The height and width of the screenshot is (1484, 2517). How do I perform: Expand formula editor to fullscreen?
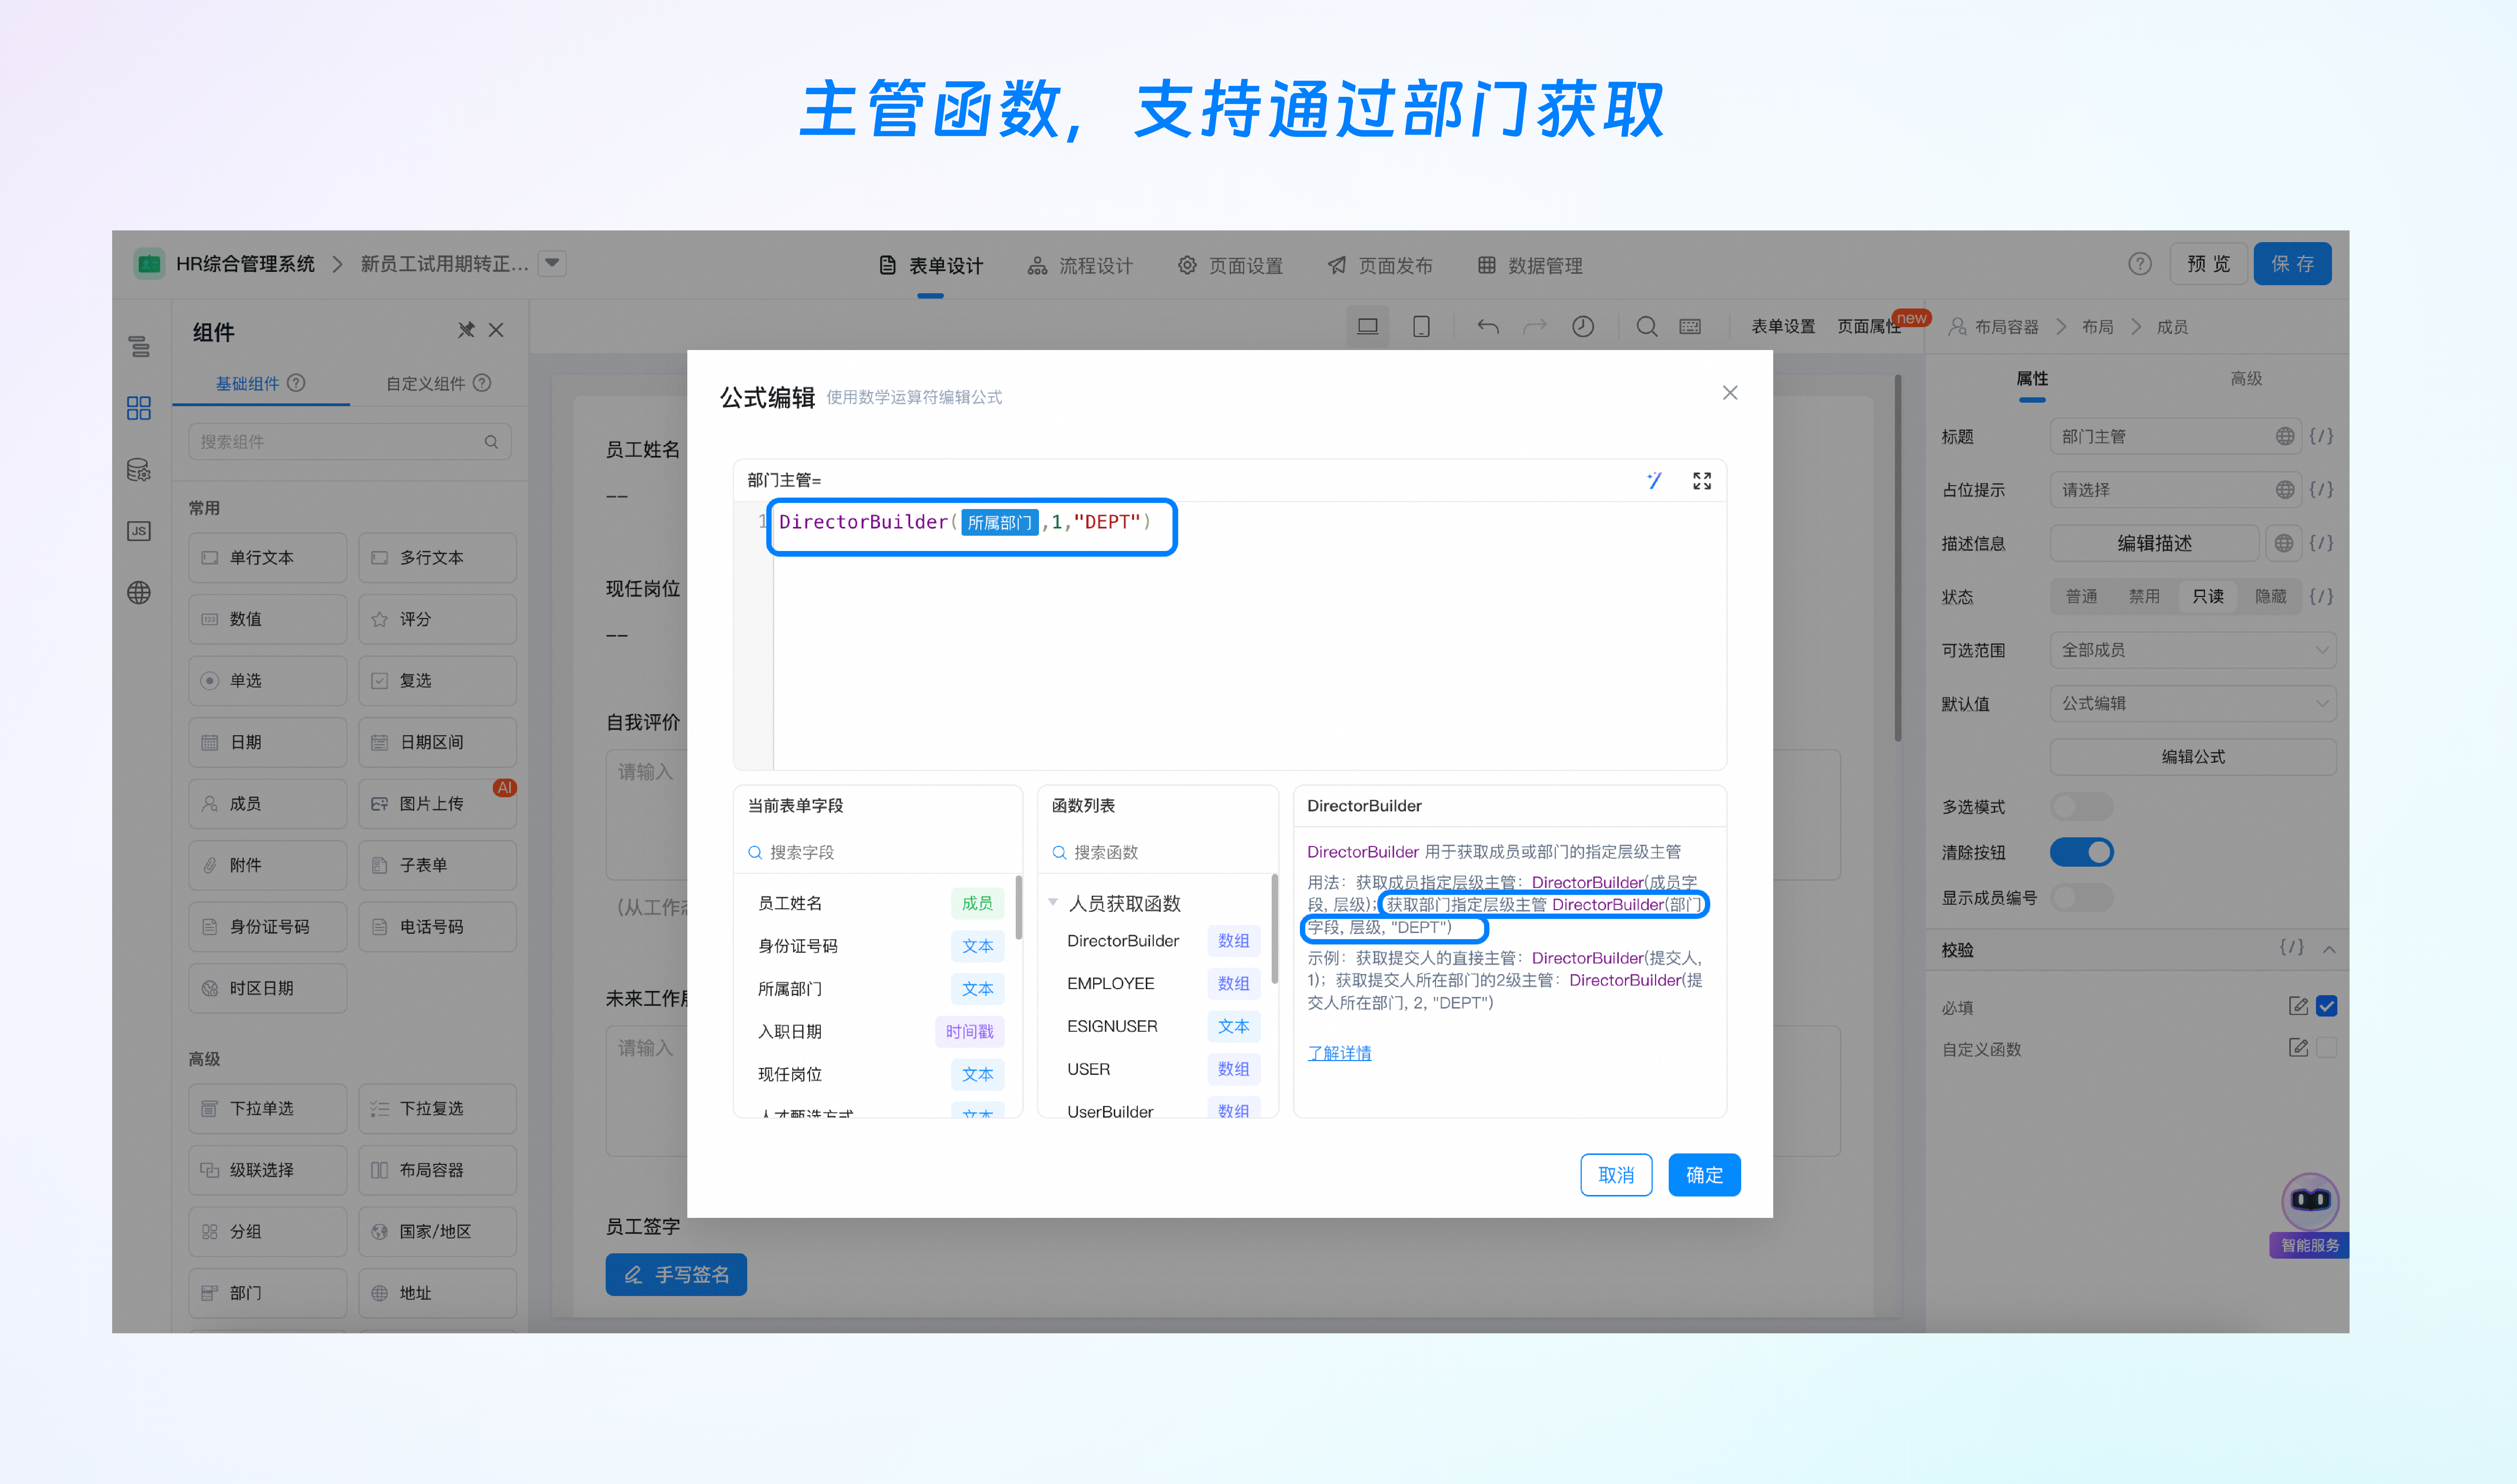click(x=1701, y=481)
